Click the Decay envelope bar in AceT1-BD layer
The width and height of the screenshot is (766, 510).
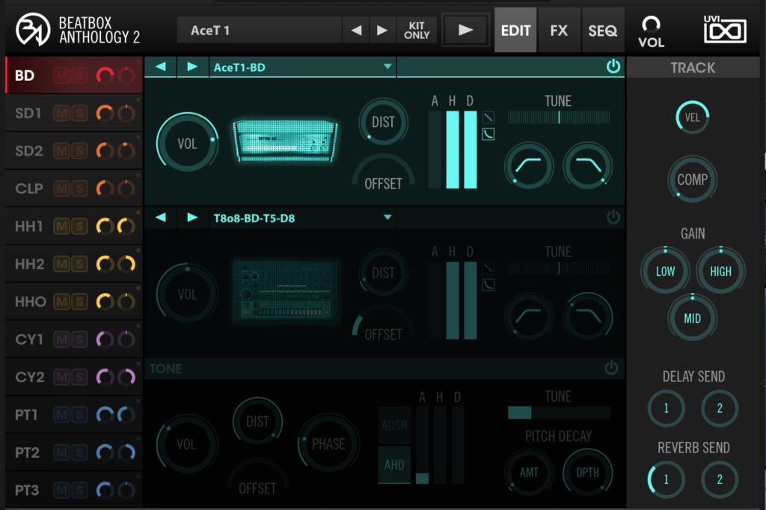pyautogui.click(x=470, y=150)
